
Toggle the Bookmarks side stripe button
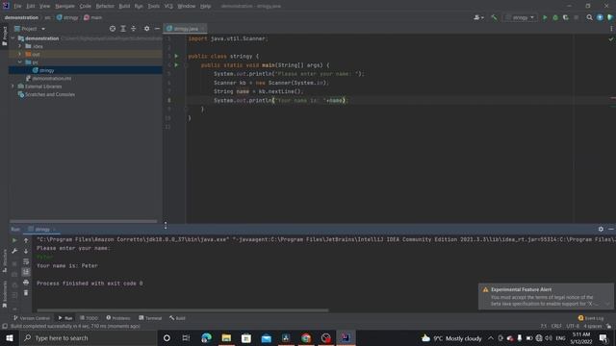click(4, 294)
